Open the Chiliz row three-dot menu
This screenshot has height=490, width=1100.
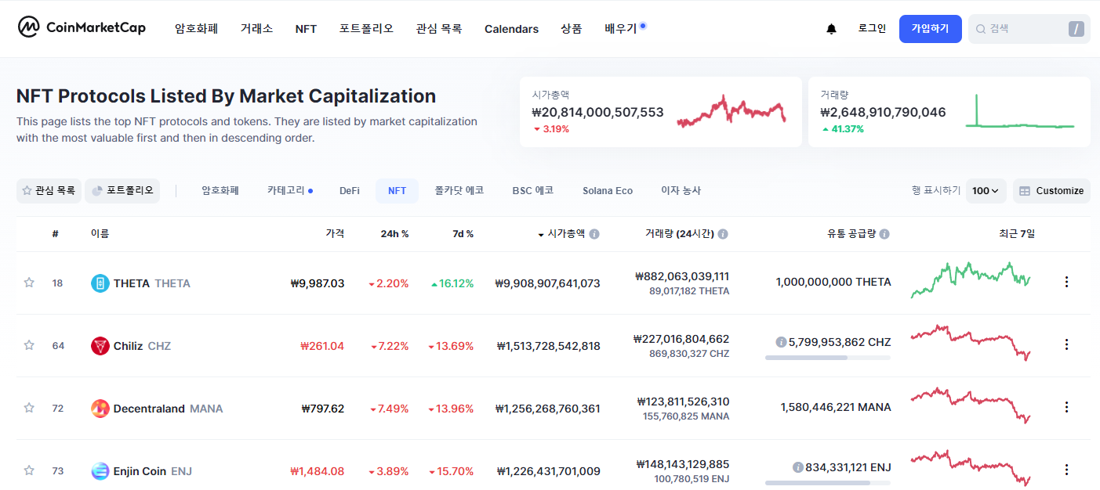[x=1066, y=344]
